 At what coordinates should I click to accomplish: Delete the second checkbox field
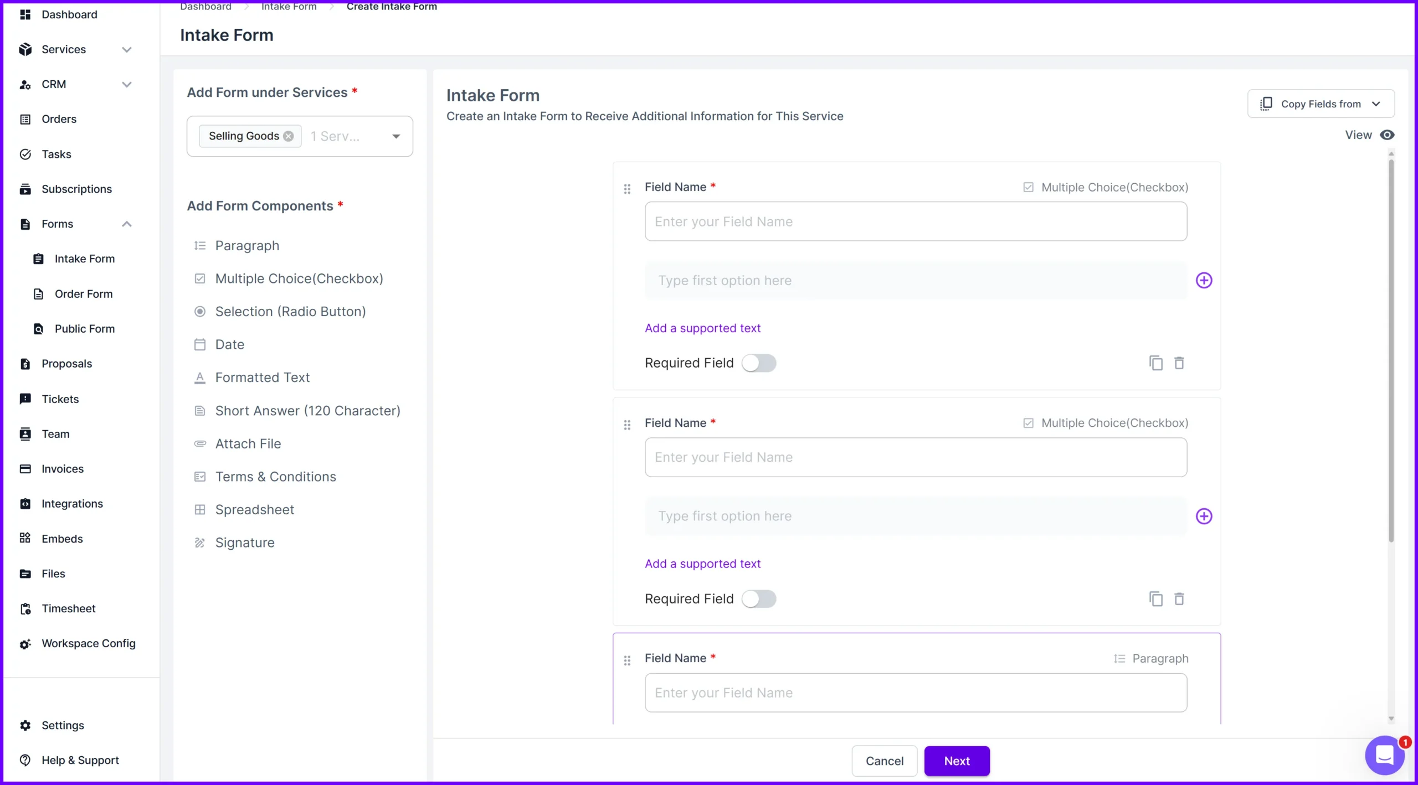pos(1179,599)
